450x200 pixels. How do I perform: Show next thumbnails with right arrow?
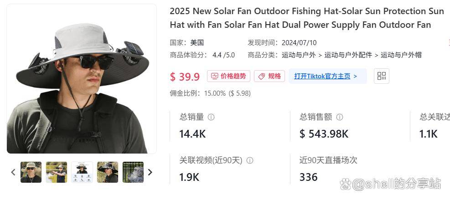(x=150, y=172)
